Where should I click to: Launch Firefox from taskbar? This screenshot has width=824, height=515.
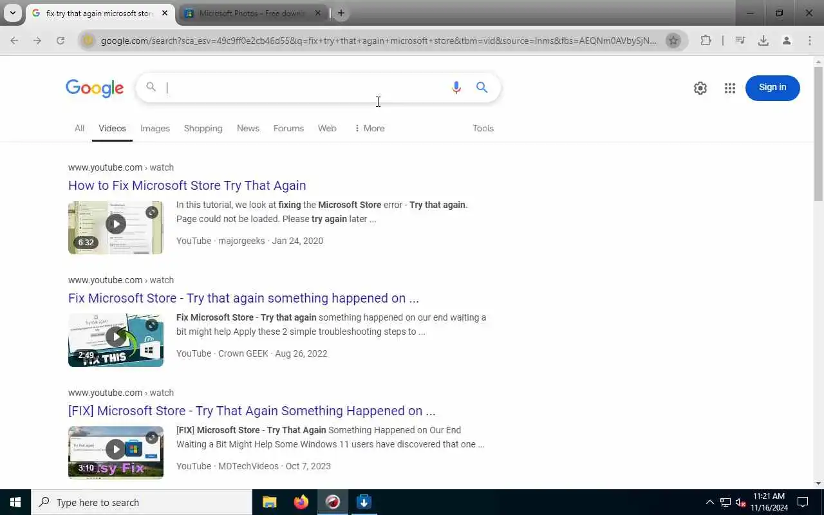301,502
